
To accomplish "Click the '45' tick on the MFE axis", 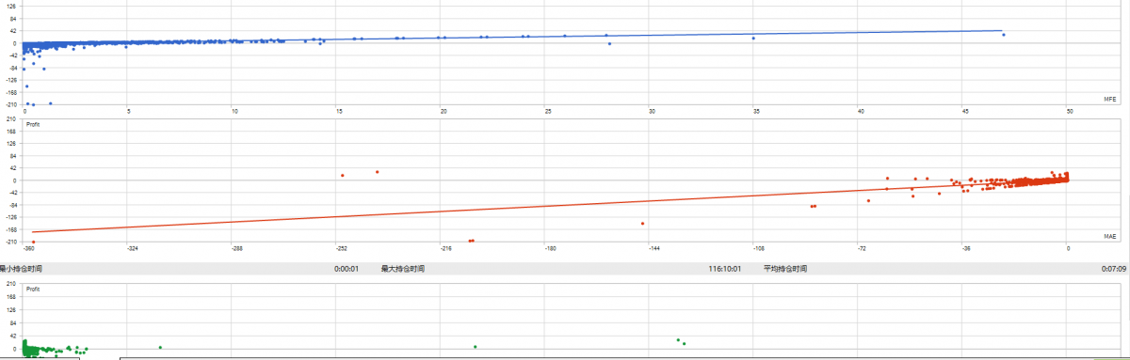I will [965, 111].
